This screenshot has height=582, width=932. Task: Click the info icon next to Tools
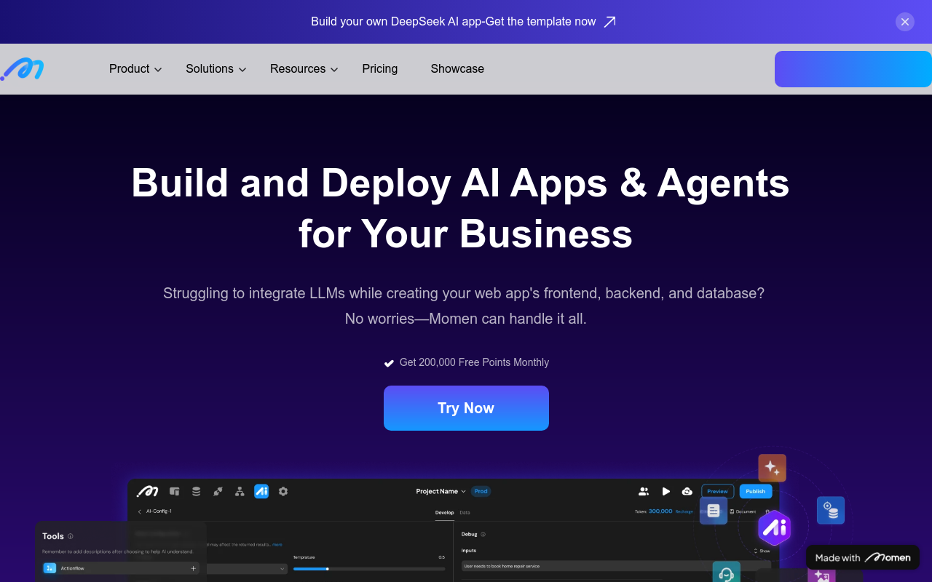tap(71, 536)
